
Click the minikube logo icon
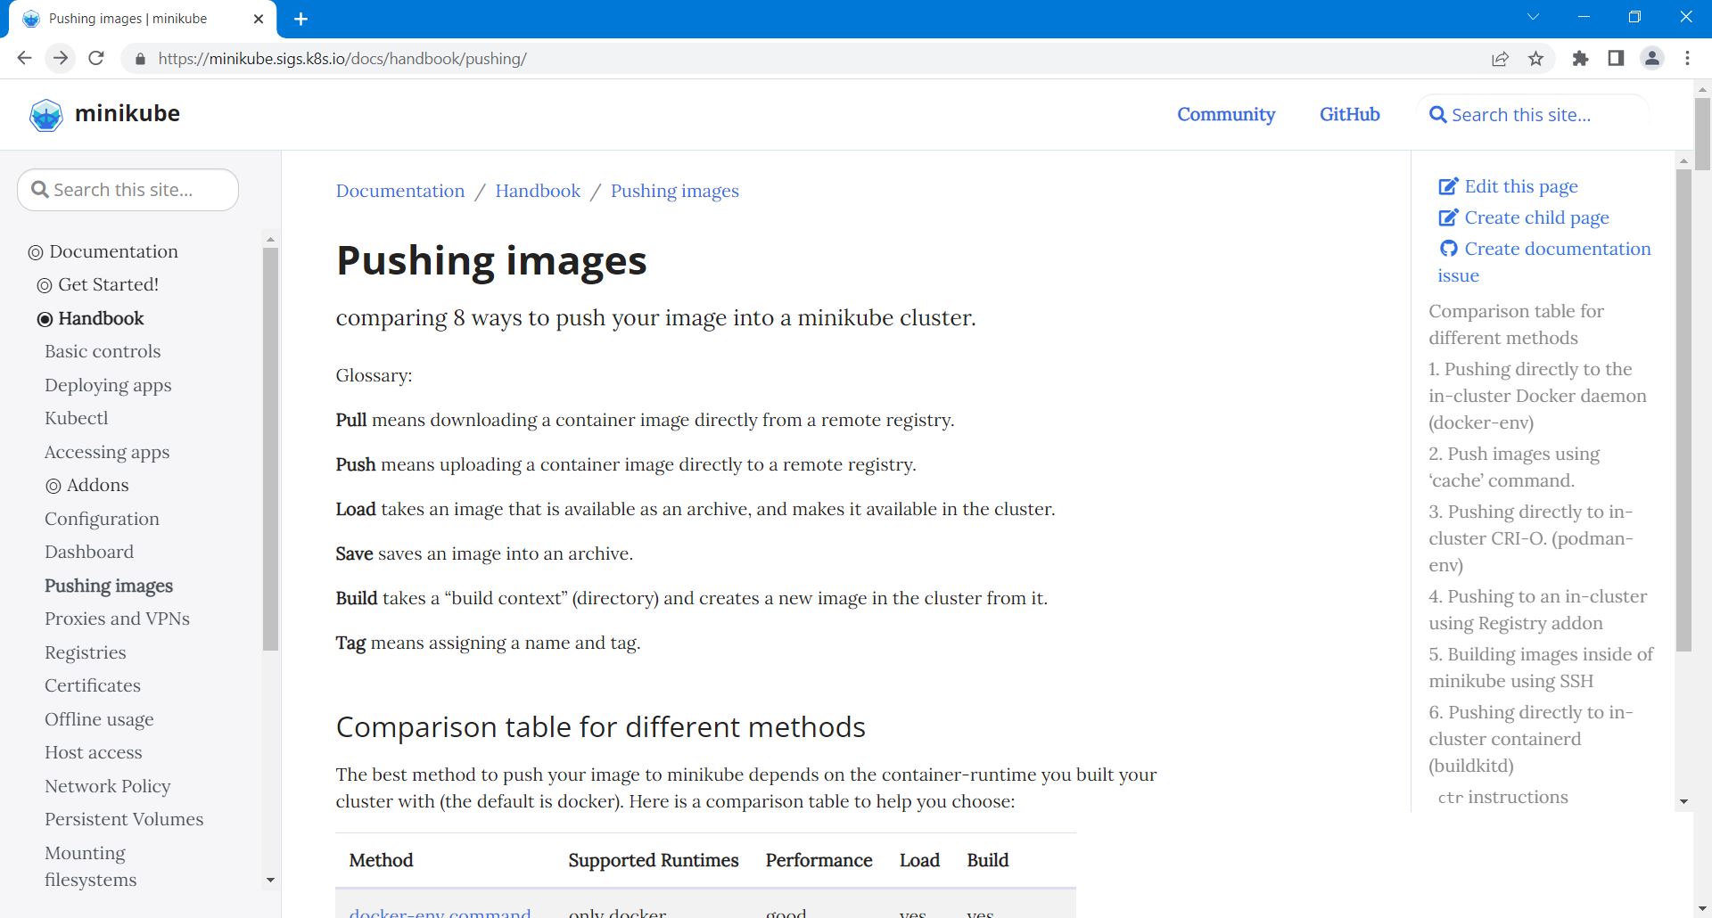coord(46,115)
